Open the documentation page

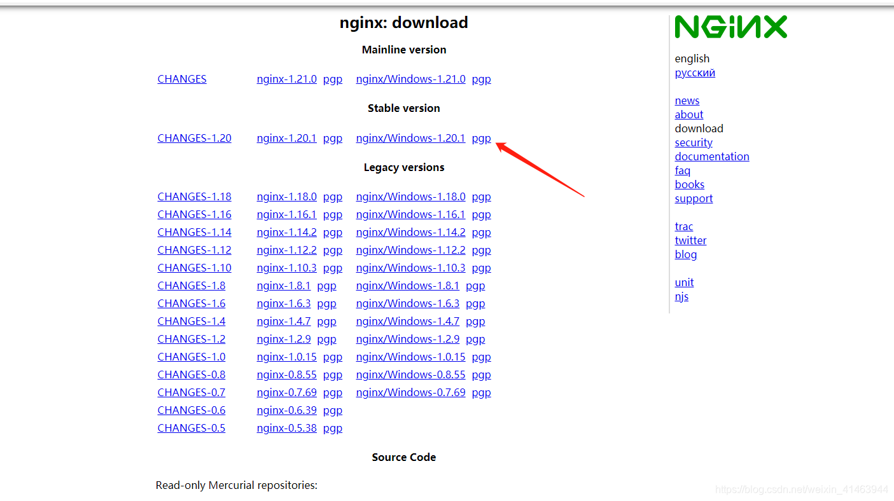[x=712, y=156]
